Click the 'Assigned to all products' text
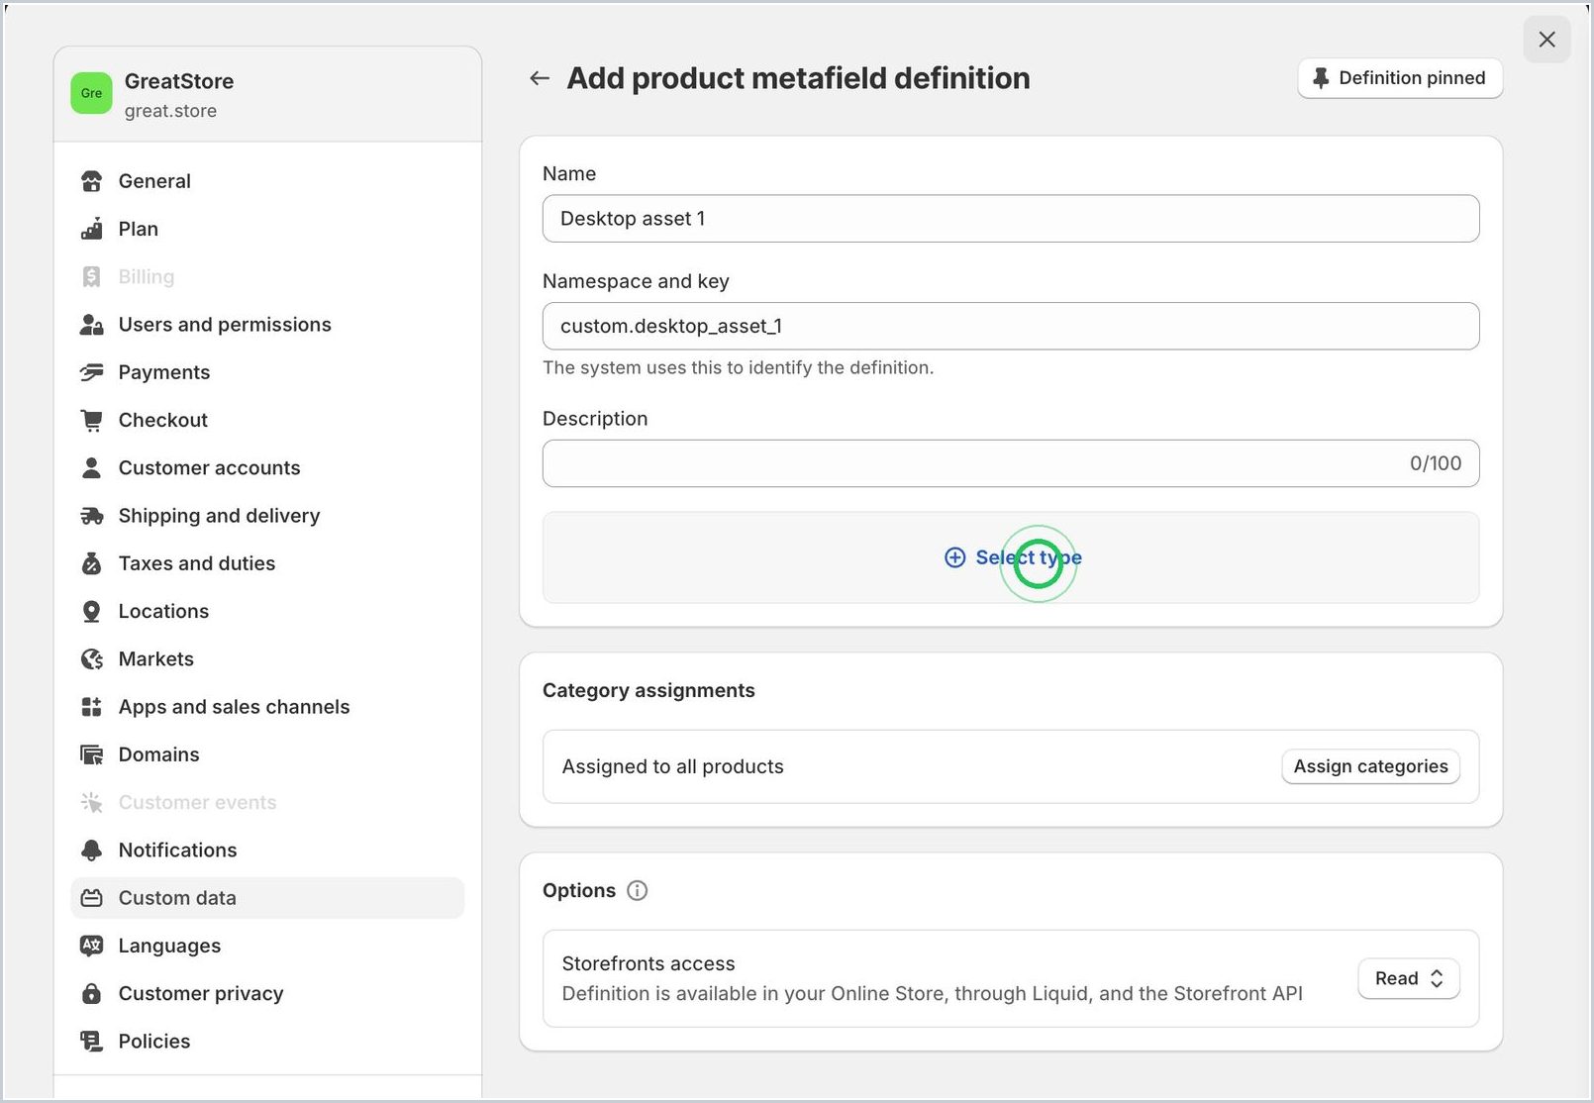 click(x=672, y=766)
